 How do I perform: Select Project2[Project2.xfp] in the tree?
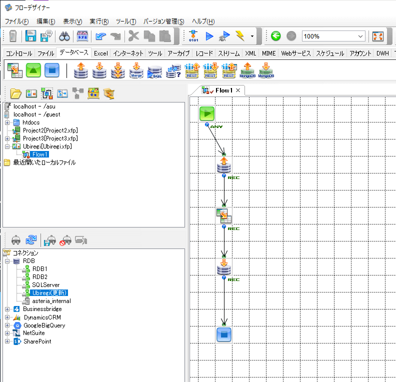(50, 130)
